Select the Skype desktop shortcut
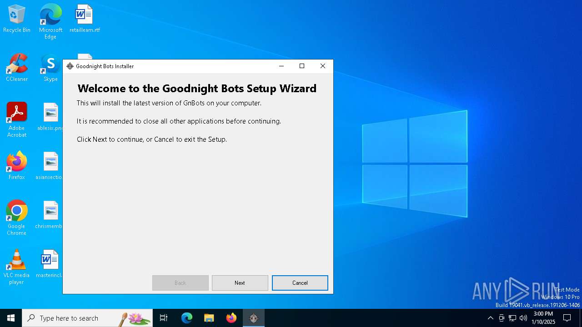582x327 pixels. (50, 68)
